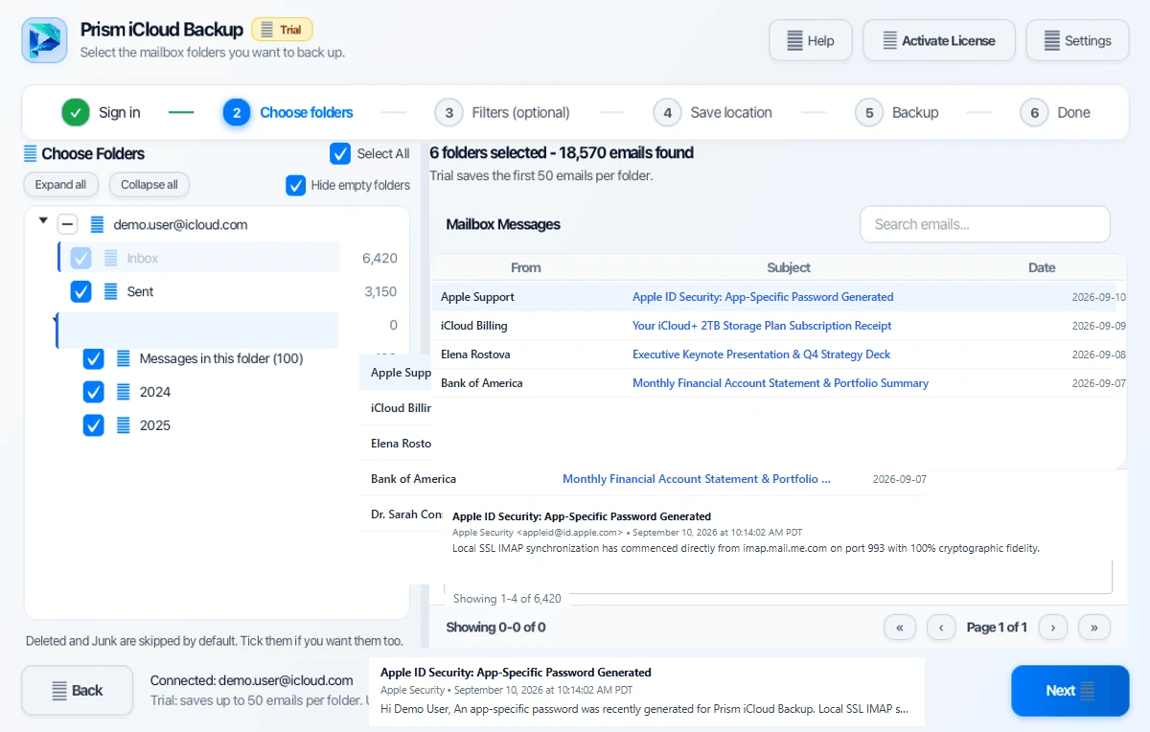Image resolution: width=1150 pixels, height=732 pixels.
Task: Click Collapse all button
Action: (x=149, y=185)
